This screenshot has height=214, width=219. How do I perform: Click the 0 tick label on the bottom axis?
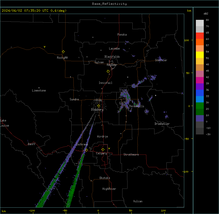[98, 210]
